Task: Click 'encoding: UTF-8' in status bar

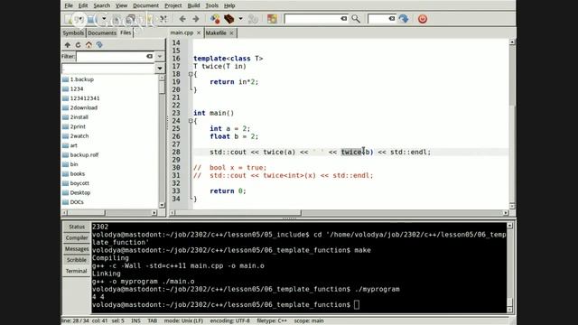Action: tap(229, 320)
